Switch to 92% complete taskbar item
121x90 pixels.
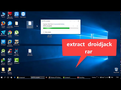coord(38,77)
